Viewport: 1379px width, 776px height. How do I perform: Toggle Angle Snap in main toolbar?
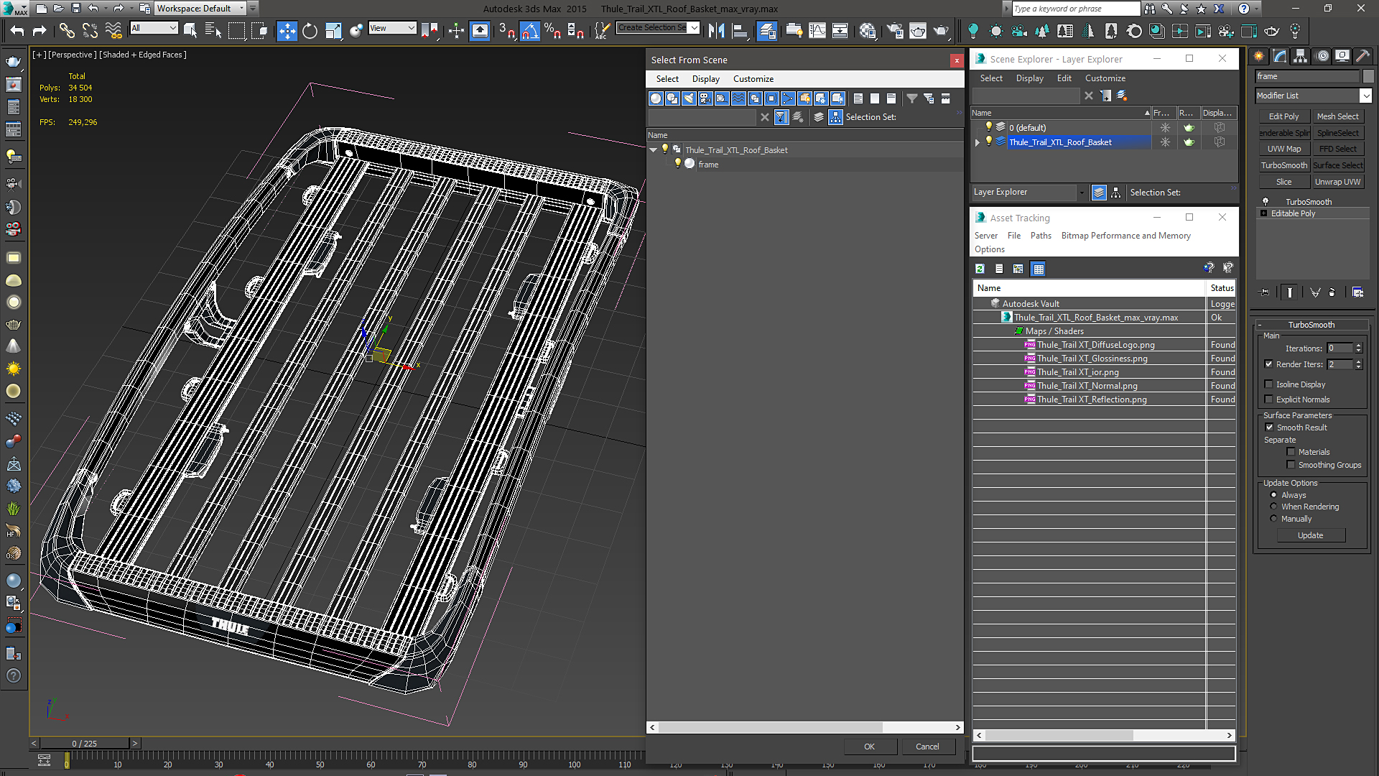pos(529,31)
